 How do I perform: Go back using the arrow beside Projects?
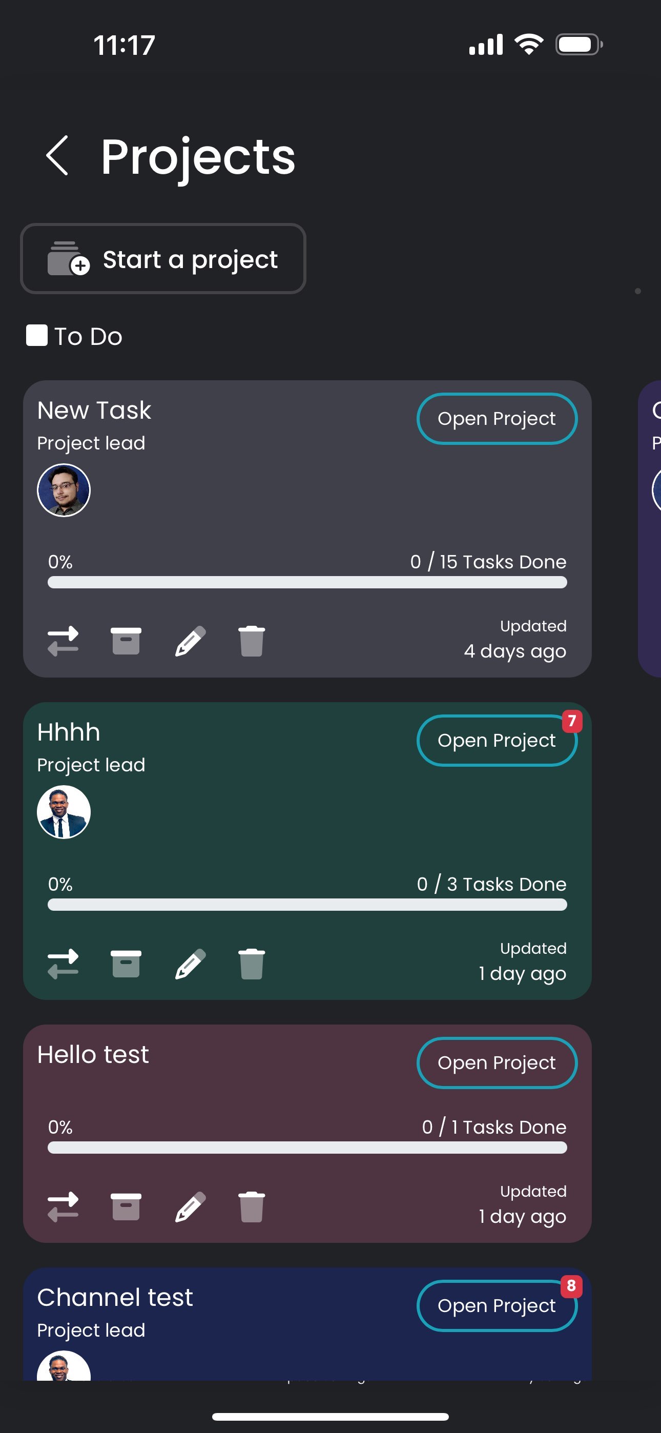(57, 156)
